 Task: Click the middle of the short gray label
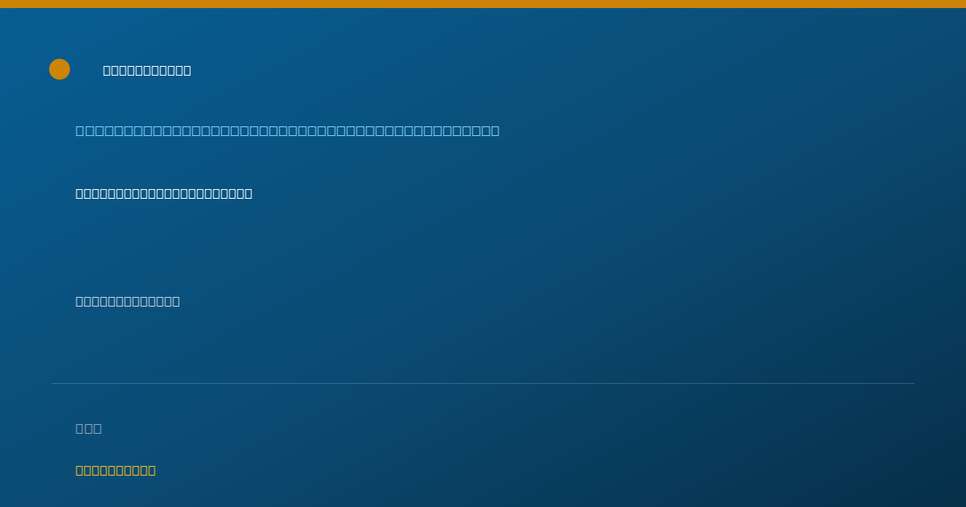tap(89, 428)
